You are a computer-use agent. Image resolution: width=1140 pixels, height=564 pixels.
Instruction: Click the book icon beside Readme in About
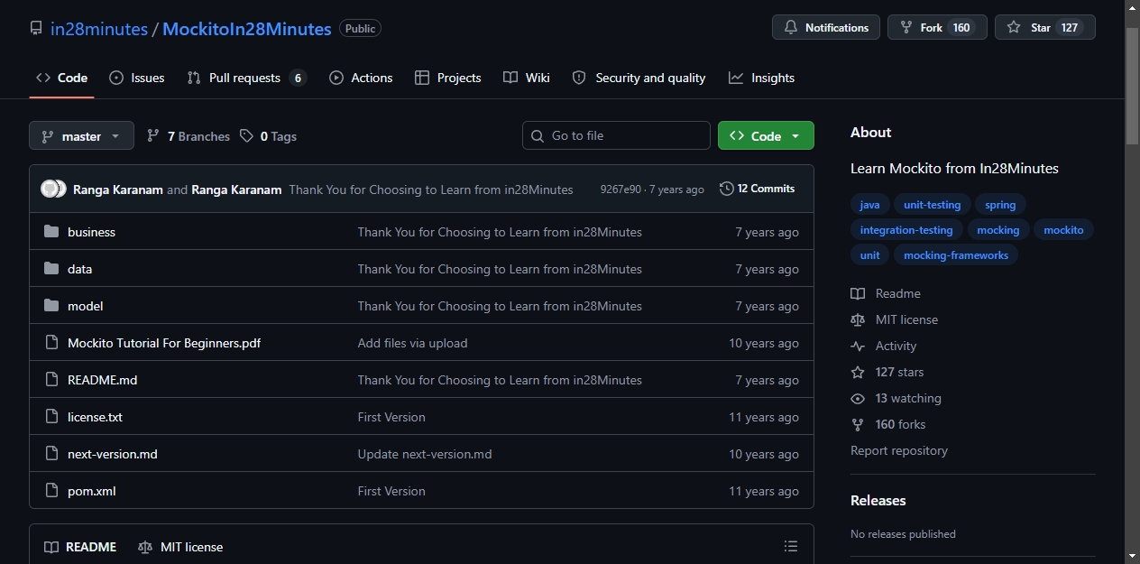(858, 293)
